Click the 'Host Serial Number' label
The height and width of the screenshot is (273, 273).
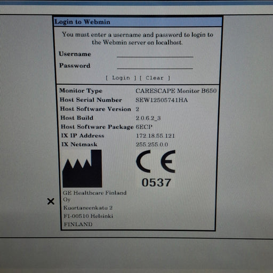[x=91, y=100]
